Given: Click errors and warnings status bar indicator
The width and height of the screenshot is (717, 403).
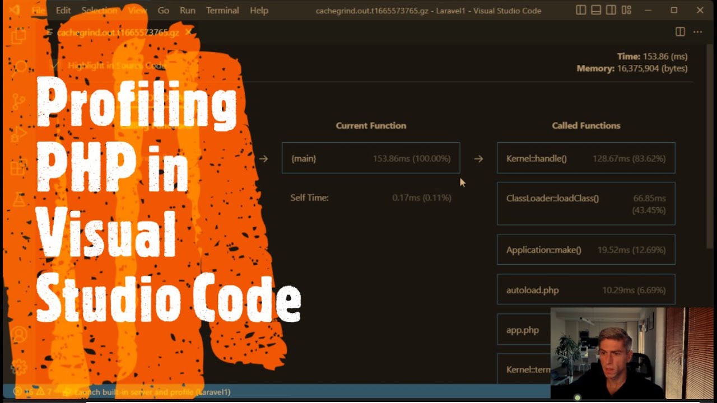Looking at the screenshot, I should (x=34, y=392).
